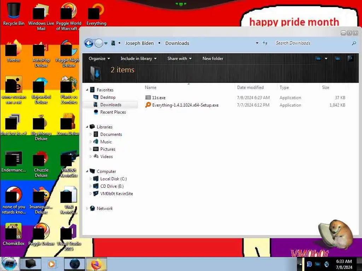Open the Organize dropdown menu

click(99, 59)
